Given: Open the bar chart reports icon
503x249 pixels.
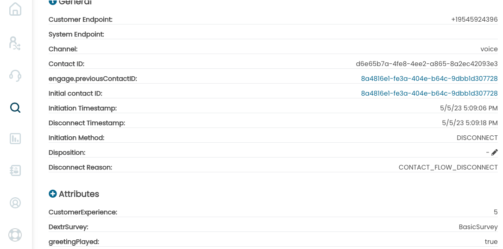Looking at the screenshot, I should pyautogui.click(x=15, y=139).
